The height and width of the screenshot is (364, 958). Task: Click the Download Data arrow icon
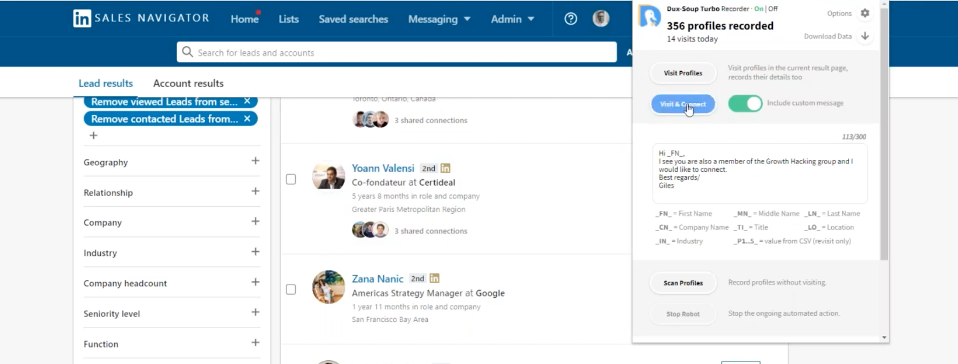tap(865, 36)
